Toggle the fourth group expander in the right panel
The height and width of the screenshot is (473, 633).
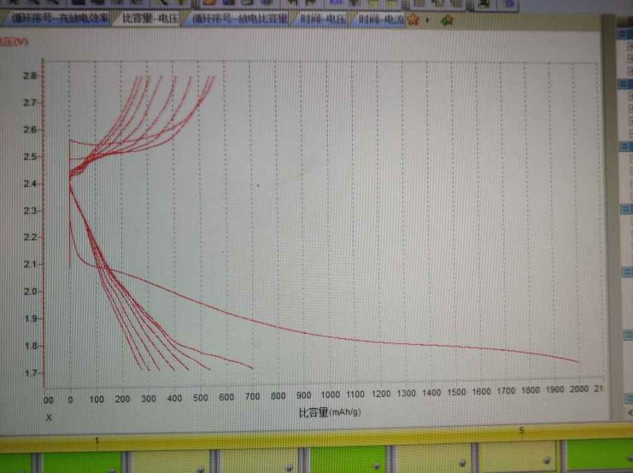tap(624, 209)
